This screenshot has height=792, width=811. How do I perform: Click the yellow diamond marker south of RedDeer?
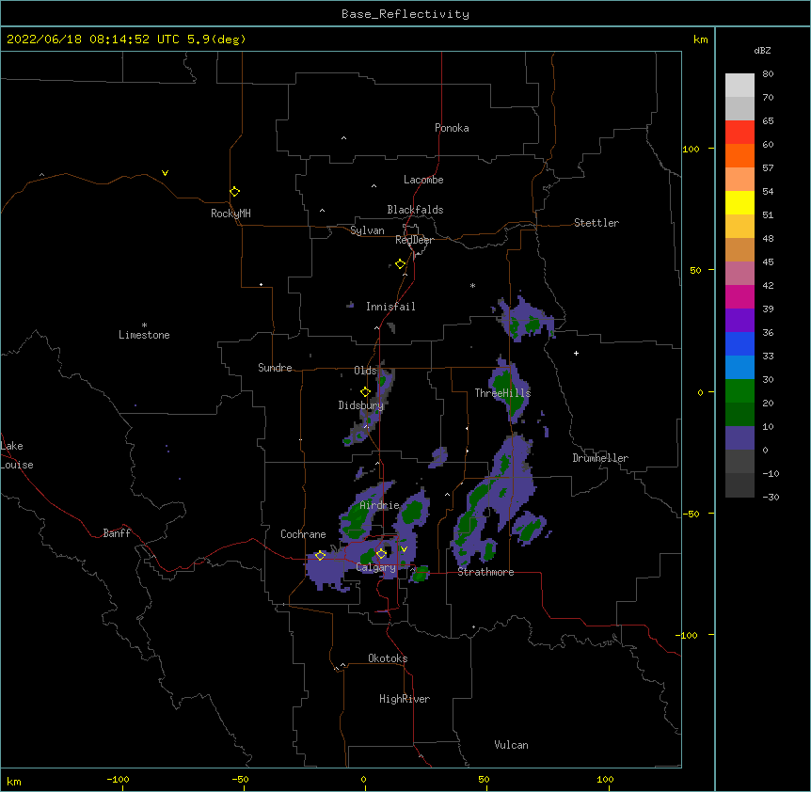pos(400,264)
